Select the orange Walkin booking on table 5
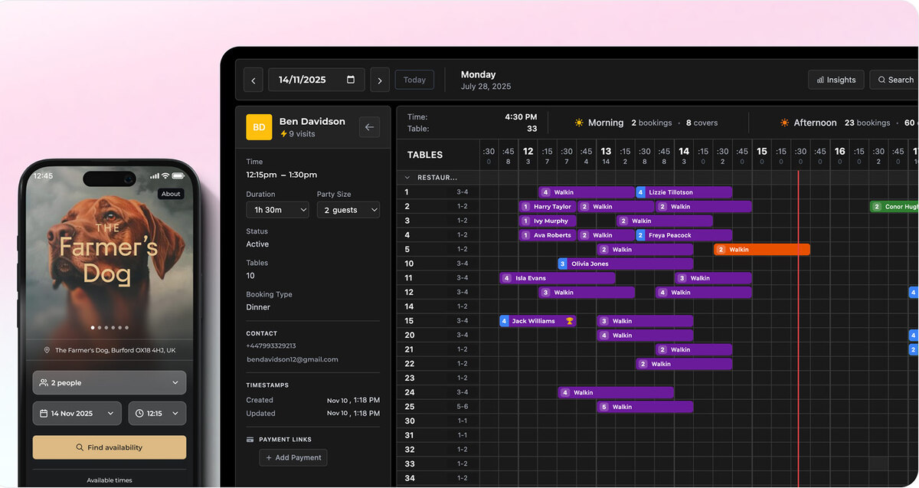Image resolution: width=919 pixels, height=488 pixels. point(761,250)
